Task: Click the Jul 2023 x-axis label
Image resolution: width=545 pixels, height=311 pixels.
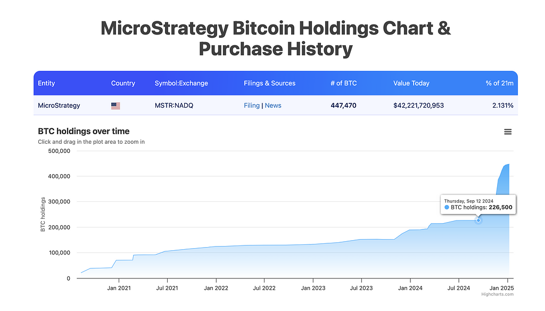Action: click(361, 288)
